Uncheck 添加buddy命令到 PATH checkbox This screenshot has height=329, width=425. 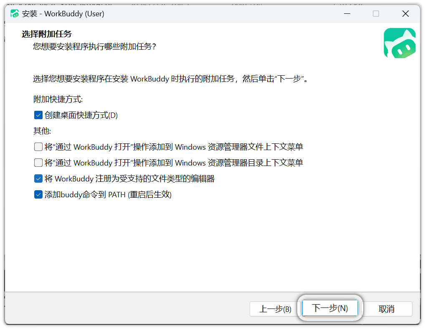38,194
